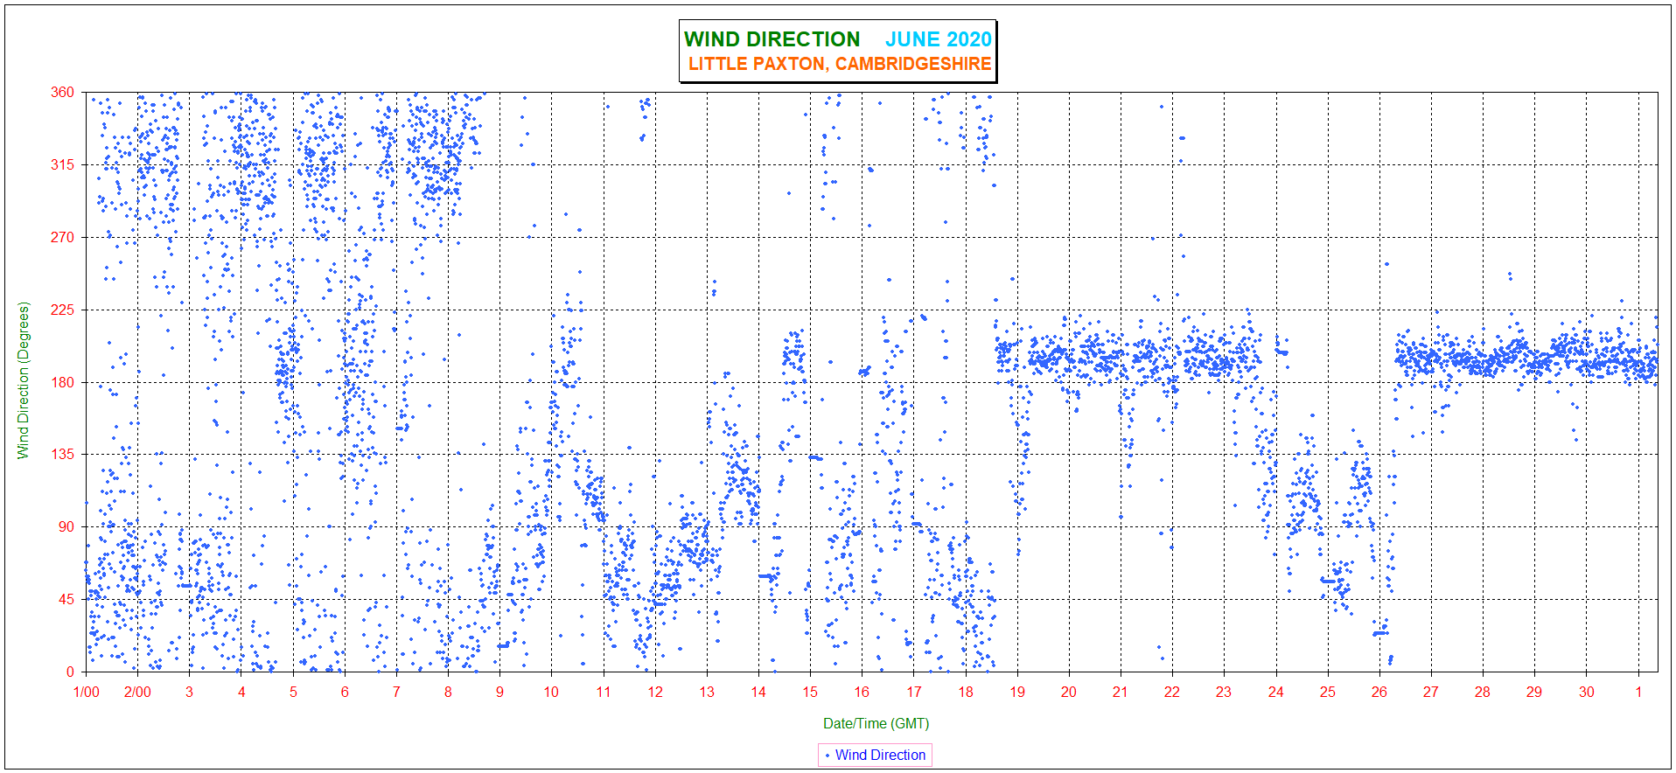Click x-axis date label 28
1676x773 pixels.
tap(1483, 692)
